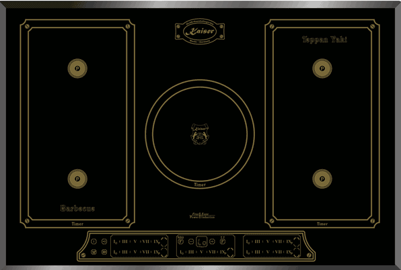
Task: Set right group lower slider to IX P boost
Action: pyautogui.click(x=289, y=252)
